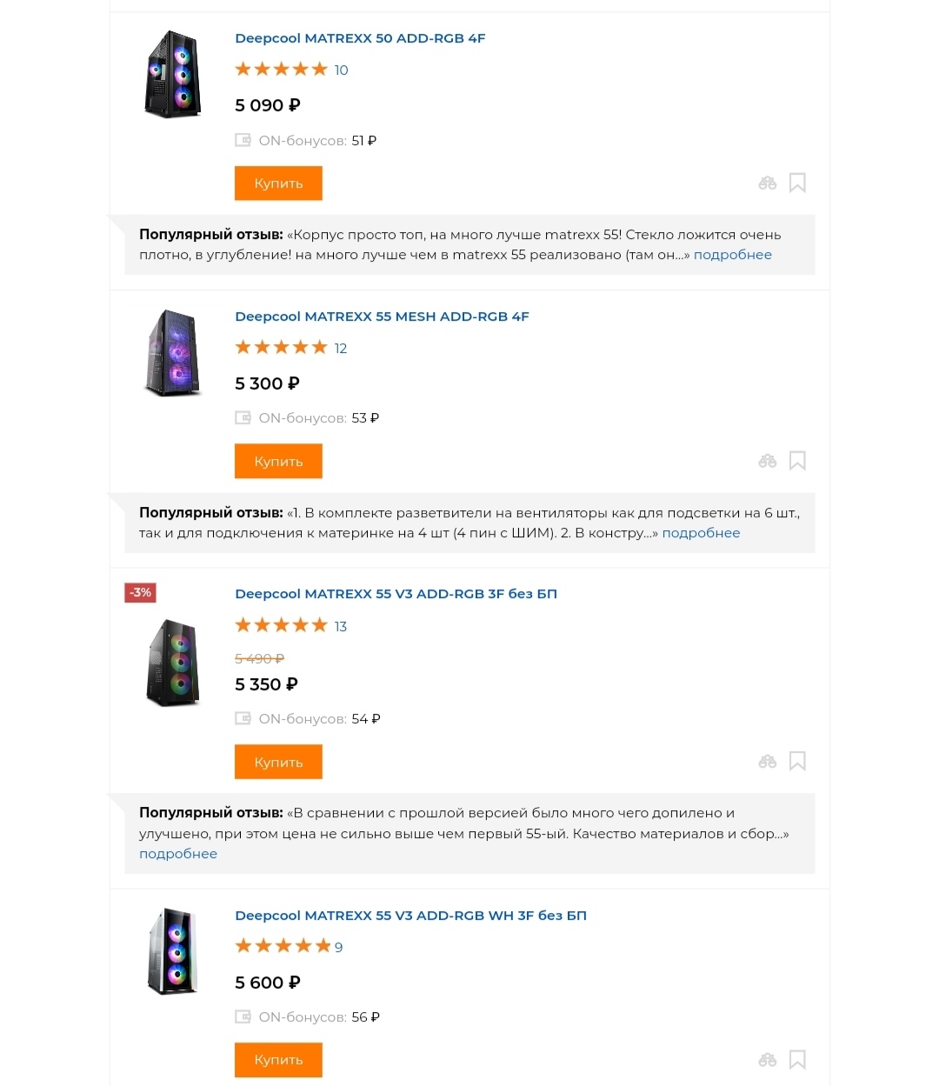Screen dimensions: 939x1086
Task: Bookmark the MATREXX 50 ADD-RGB 4F case
Action: [797, 183]
